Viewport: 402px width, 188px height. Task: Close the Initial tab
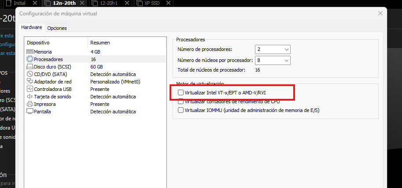[x=35, y=3]
